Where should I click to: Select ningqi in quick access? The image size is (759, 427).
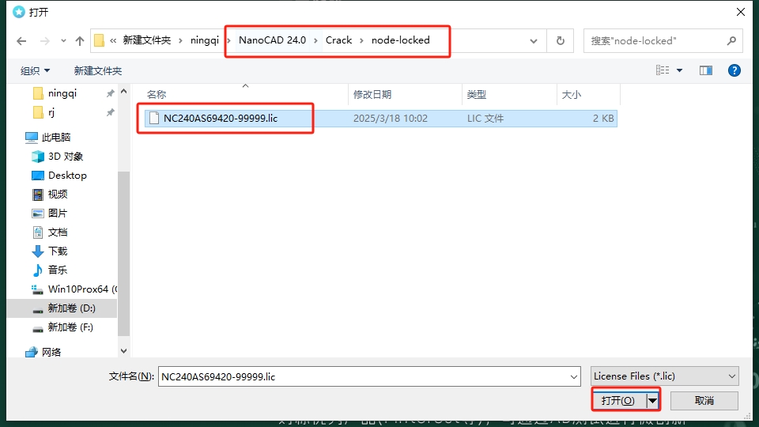coord(62,93)
